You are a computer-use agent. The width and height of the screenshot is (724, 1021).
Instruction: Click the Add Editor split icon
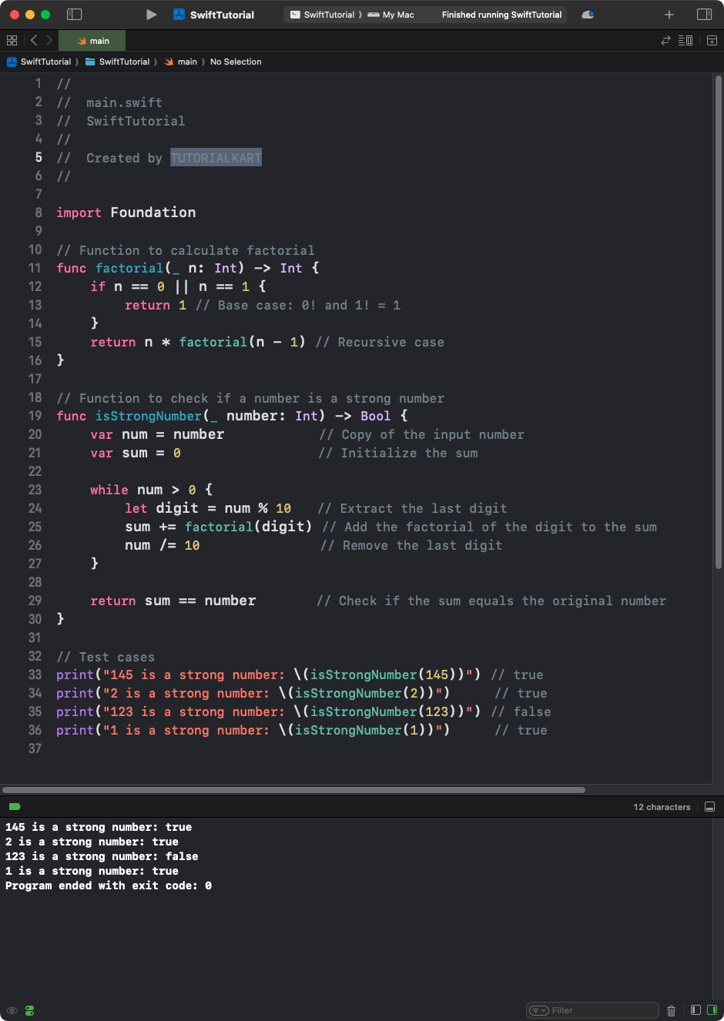[710, 40]
